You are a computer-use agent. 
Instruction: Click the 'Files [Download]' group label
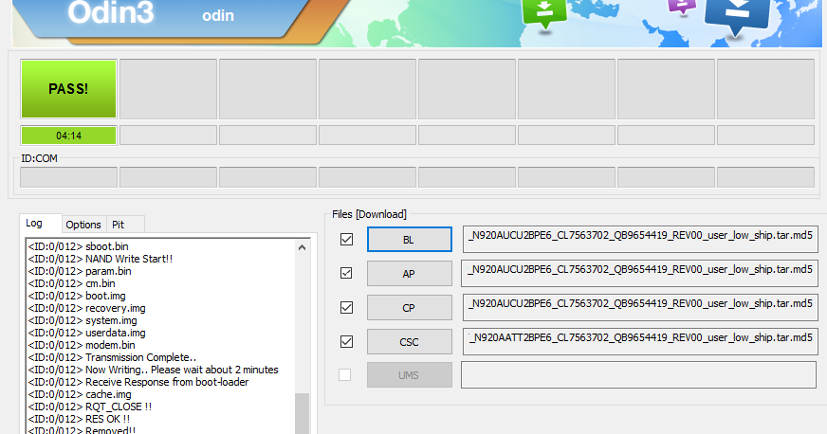pyautogui.click(x=369, y=214)
